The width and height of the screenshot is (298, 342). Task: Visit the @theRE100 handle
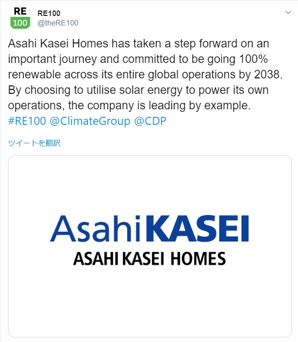(x=58, y=23)
